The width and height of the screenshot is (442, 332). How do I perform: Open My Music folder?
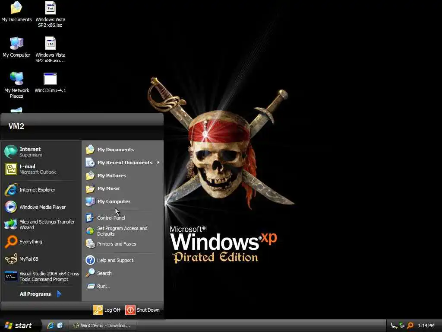point(123,188)
